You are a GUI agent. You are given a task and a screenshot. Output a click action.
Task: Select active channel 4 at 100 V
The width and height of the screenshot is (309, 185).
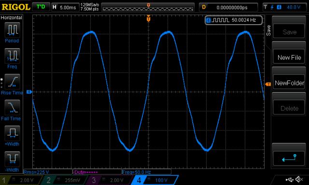(x=155, y=180)
